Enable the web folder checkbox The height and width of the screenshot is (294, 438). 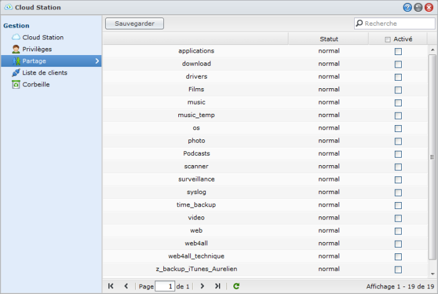(398, 231)
